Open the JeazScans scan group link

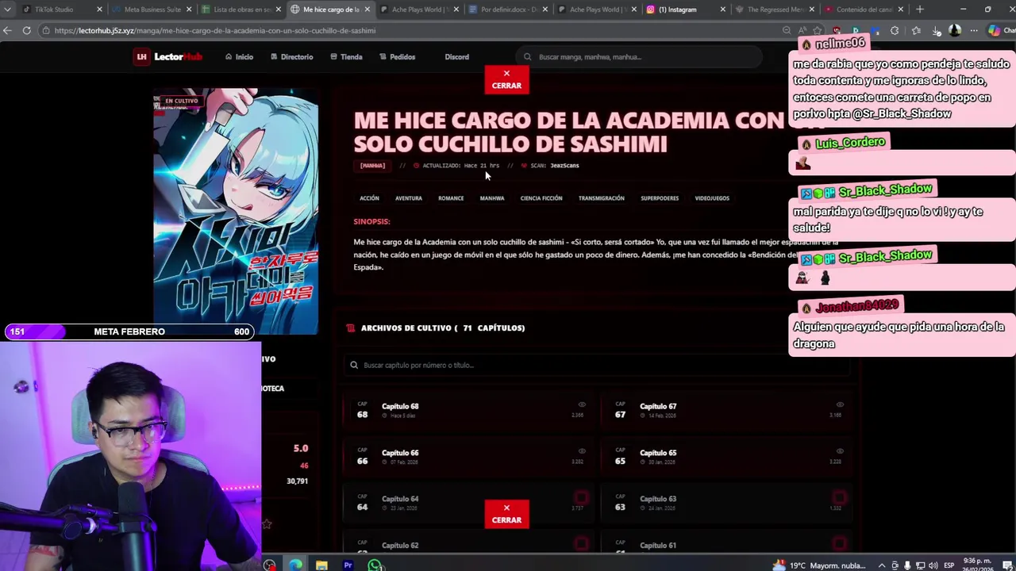click(564, 166)
